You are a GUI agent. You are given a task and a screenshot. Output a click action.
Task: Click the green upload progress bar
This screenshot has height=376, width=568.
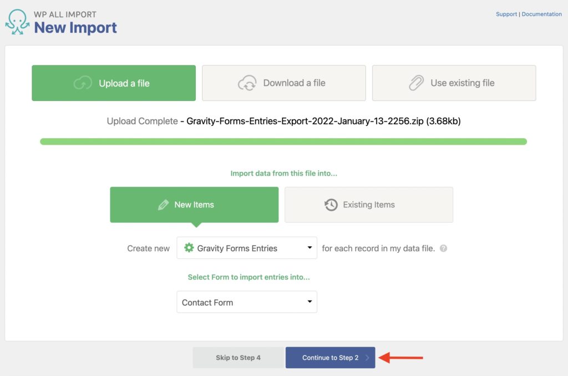(x=283, y=142)
